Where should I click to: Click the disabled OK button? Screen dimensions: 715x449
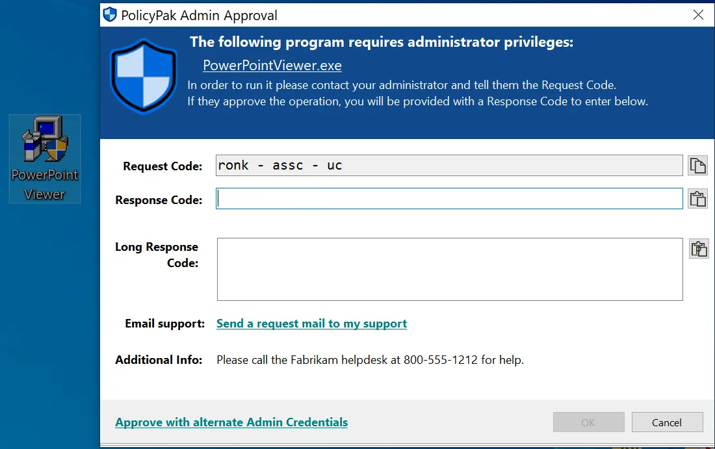pyautogui.click(x=588, y=422)
